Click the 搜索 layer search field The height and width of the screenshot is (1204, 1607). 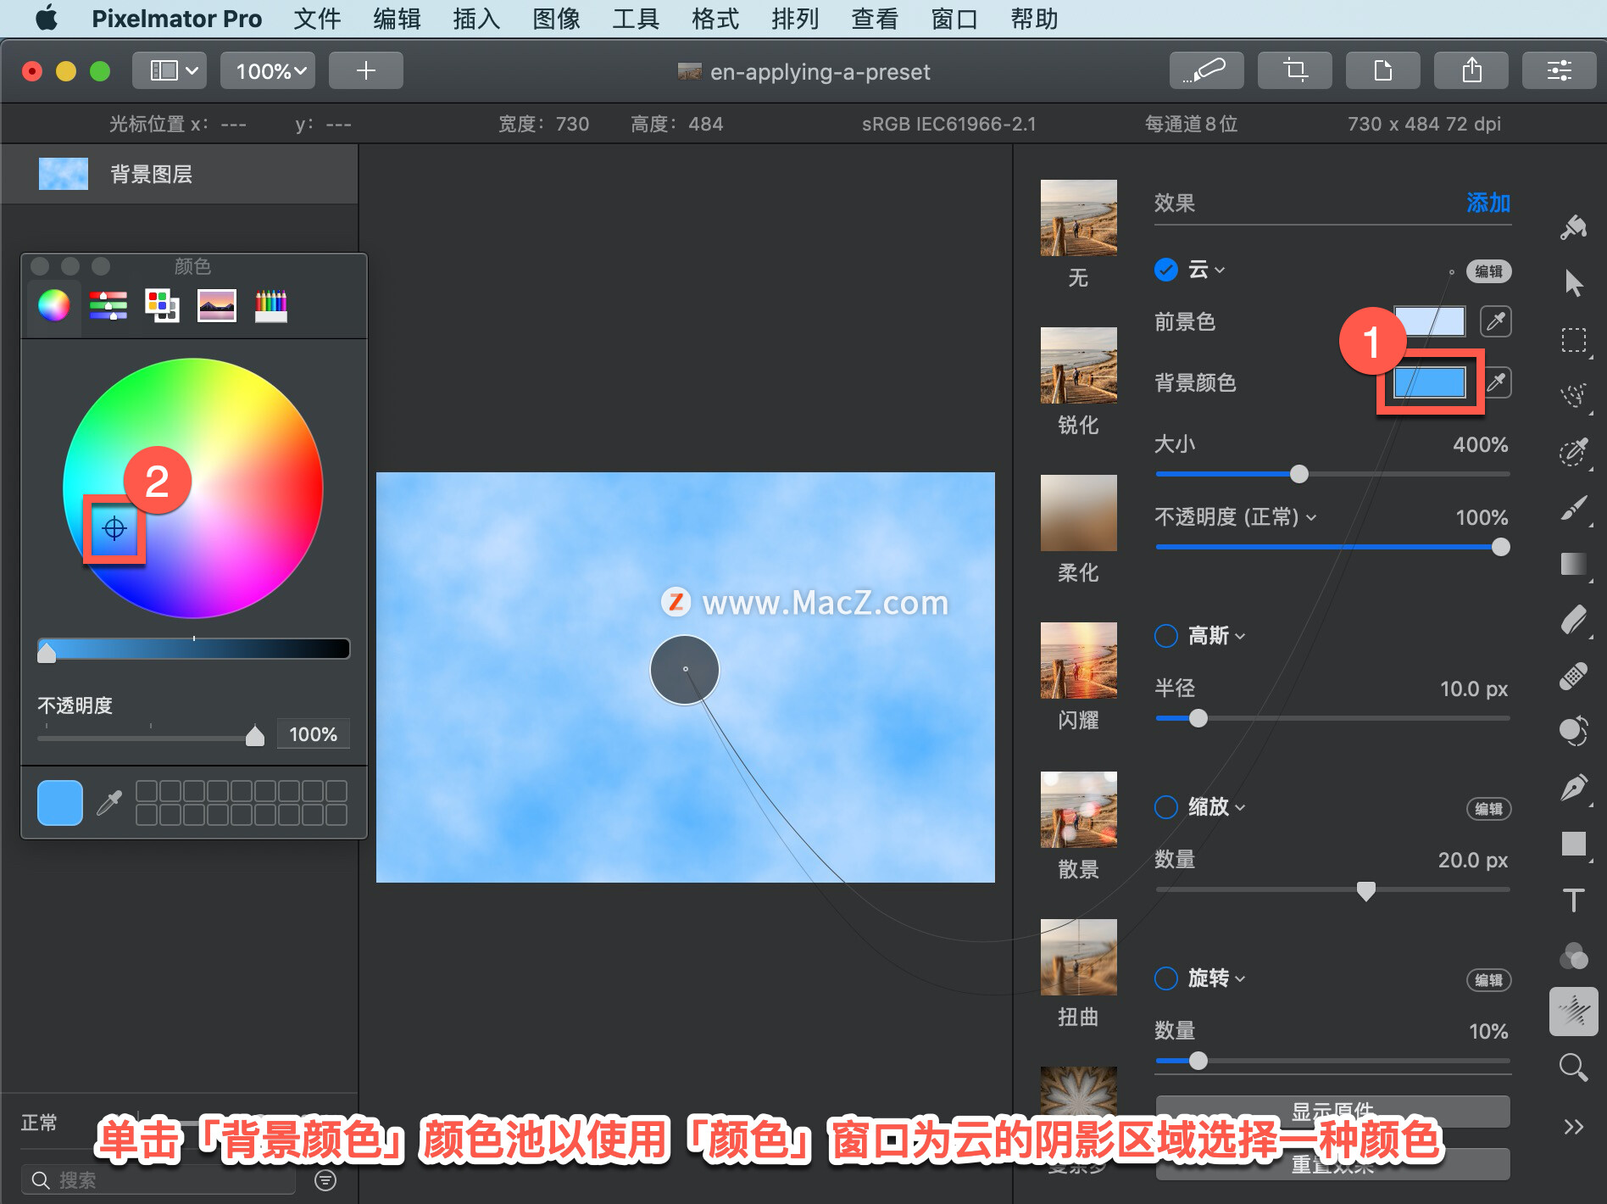[x=158, y=1180]
